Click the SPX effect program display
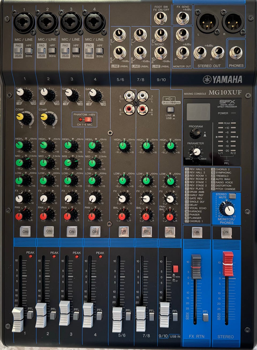Screen dimensions: 257x350 [198, 112]
